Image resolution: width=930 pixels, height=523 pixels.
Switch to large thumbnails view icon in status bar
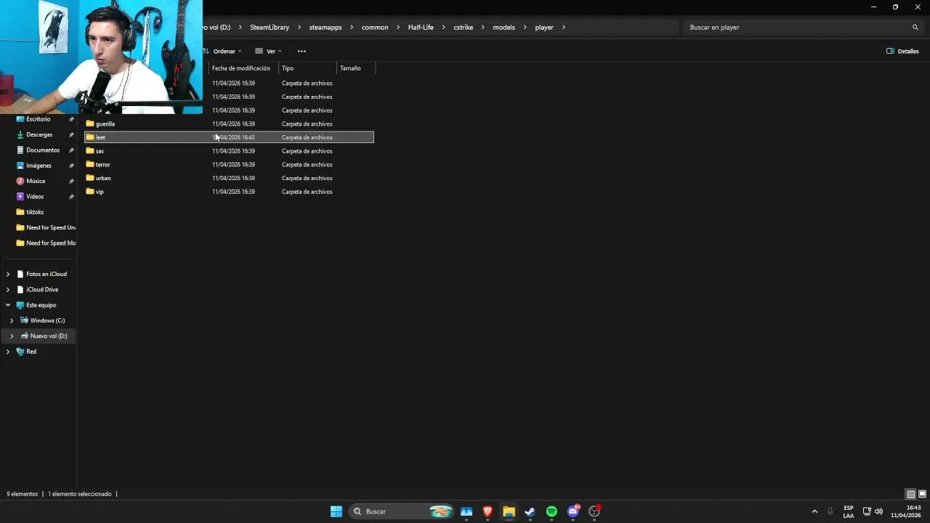click(922, 494)
